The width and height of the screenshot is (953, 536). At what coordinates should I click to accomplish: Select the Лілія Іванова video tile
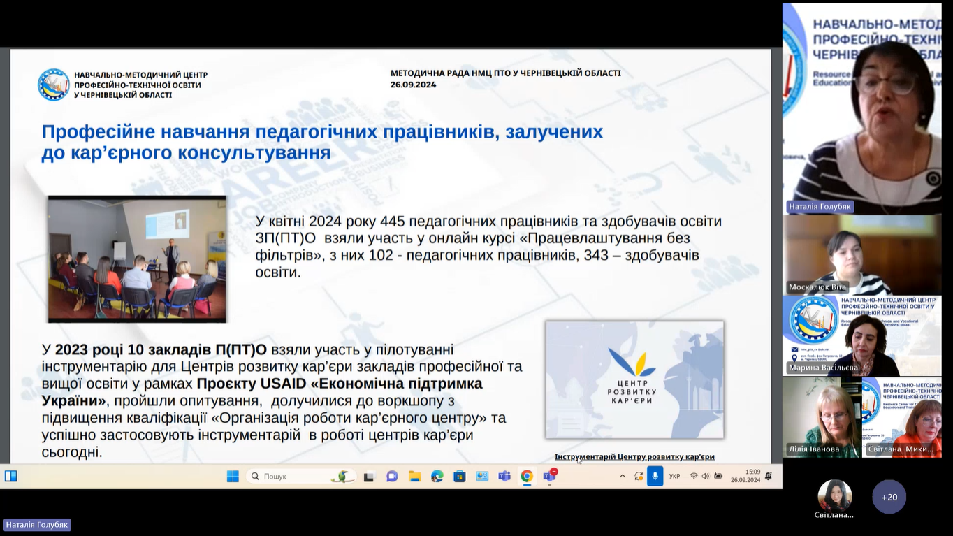tap(821, 417)
